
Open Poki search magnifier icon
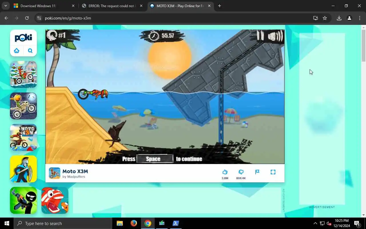30,51
